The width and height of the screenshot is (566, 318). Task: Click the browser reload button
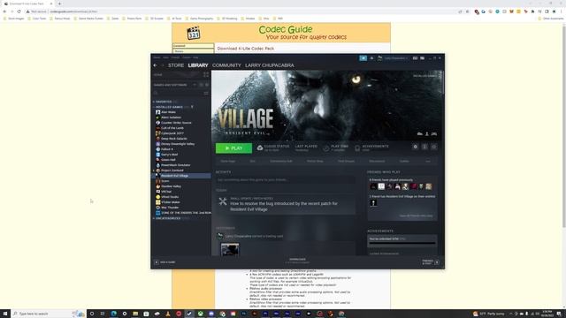tap(19, 11)
